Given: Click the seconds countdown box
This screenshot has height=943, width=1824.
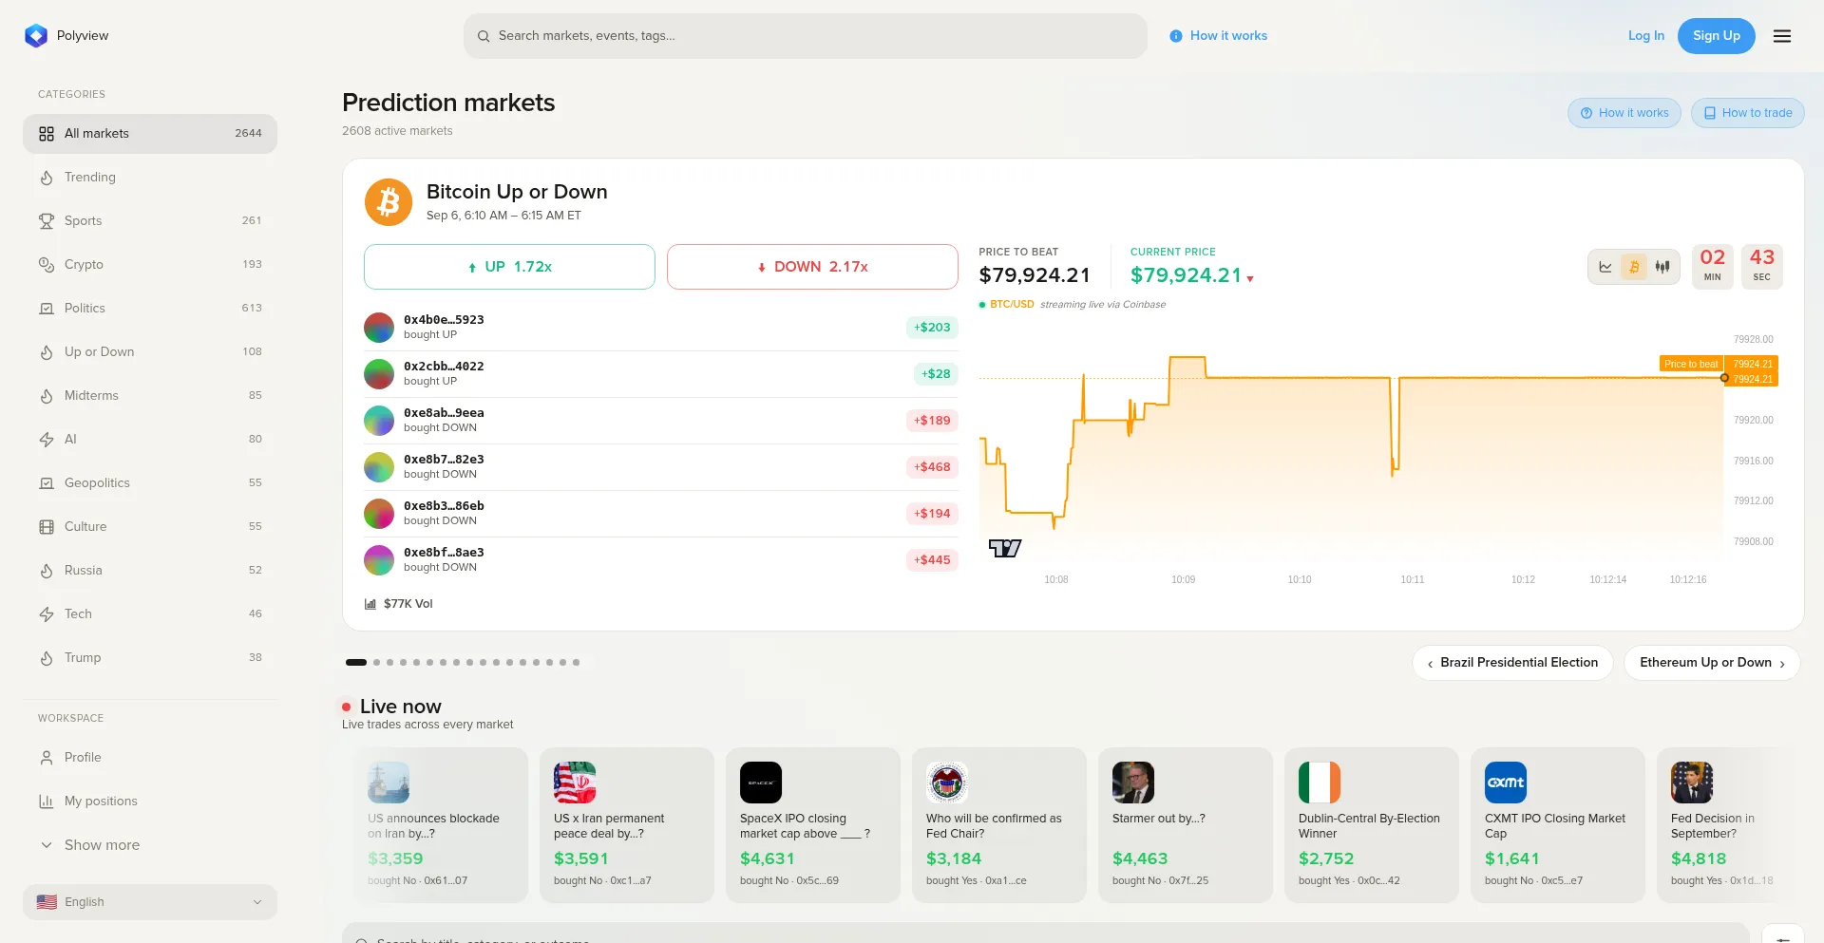Looking at the screenshot, I should (1762, 267).
